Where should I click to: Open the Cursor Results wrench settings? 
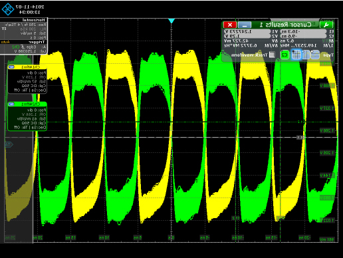point(326,25)
